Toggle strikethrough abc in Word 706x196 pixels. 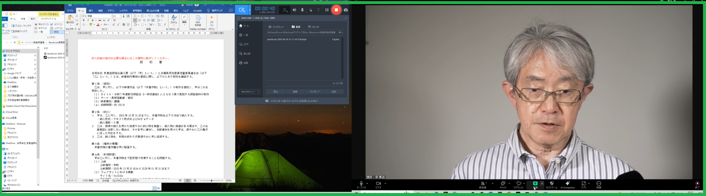(100, 20)
